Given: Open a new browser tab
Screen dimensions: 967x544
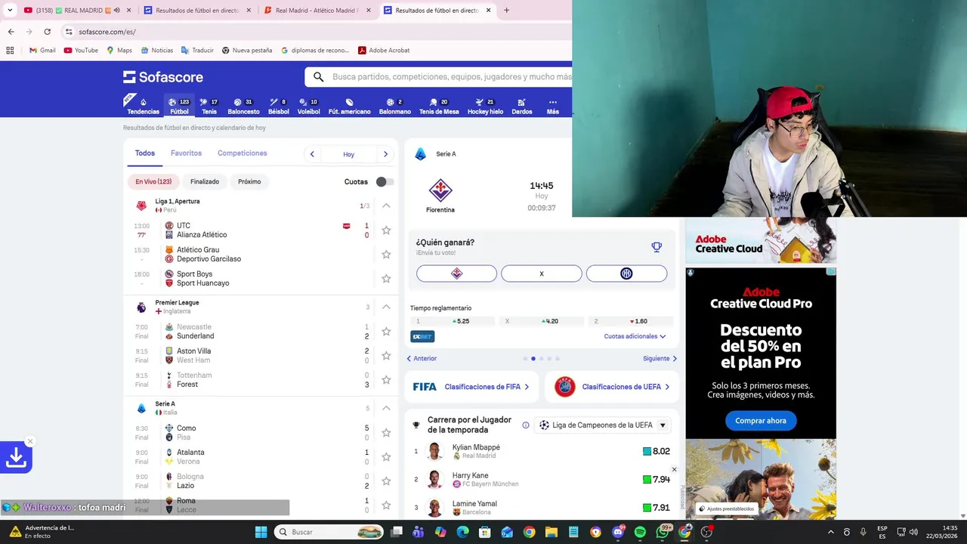Looking at the screenshot, I should click(506, 11).
